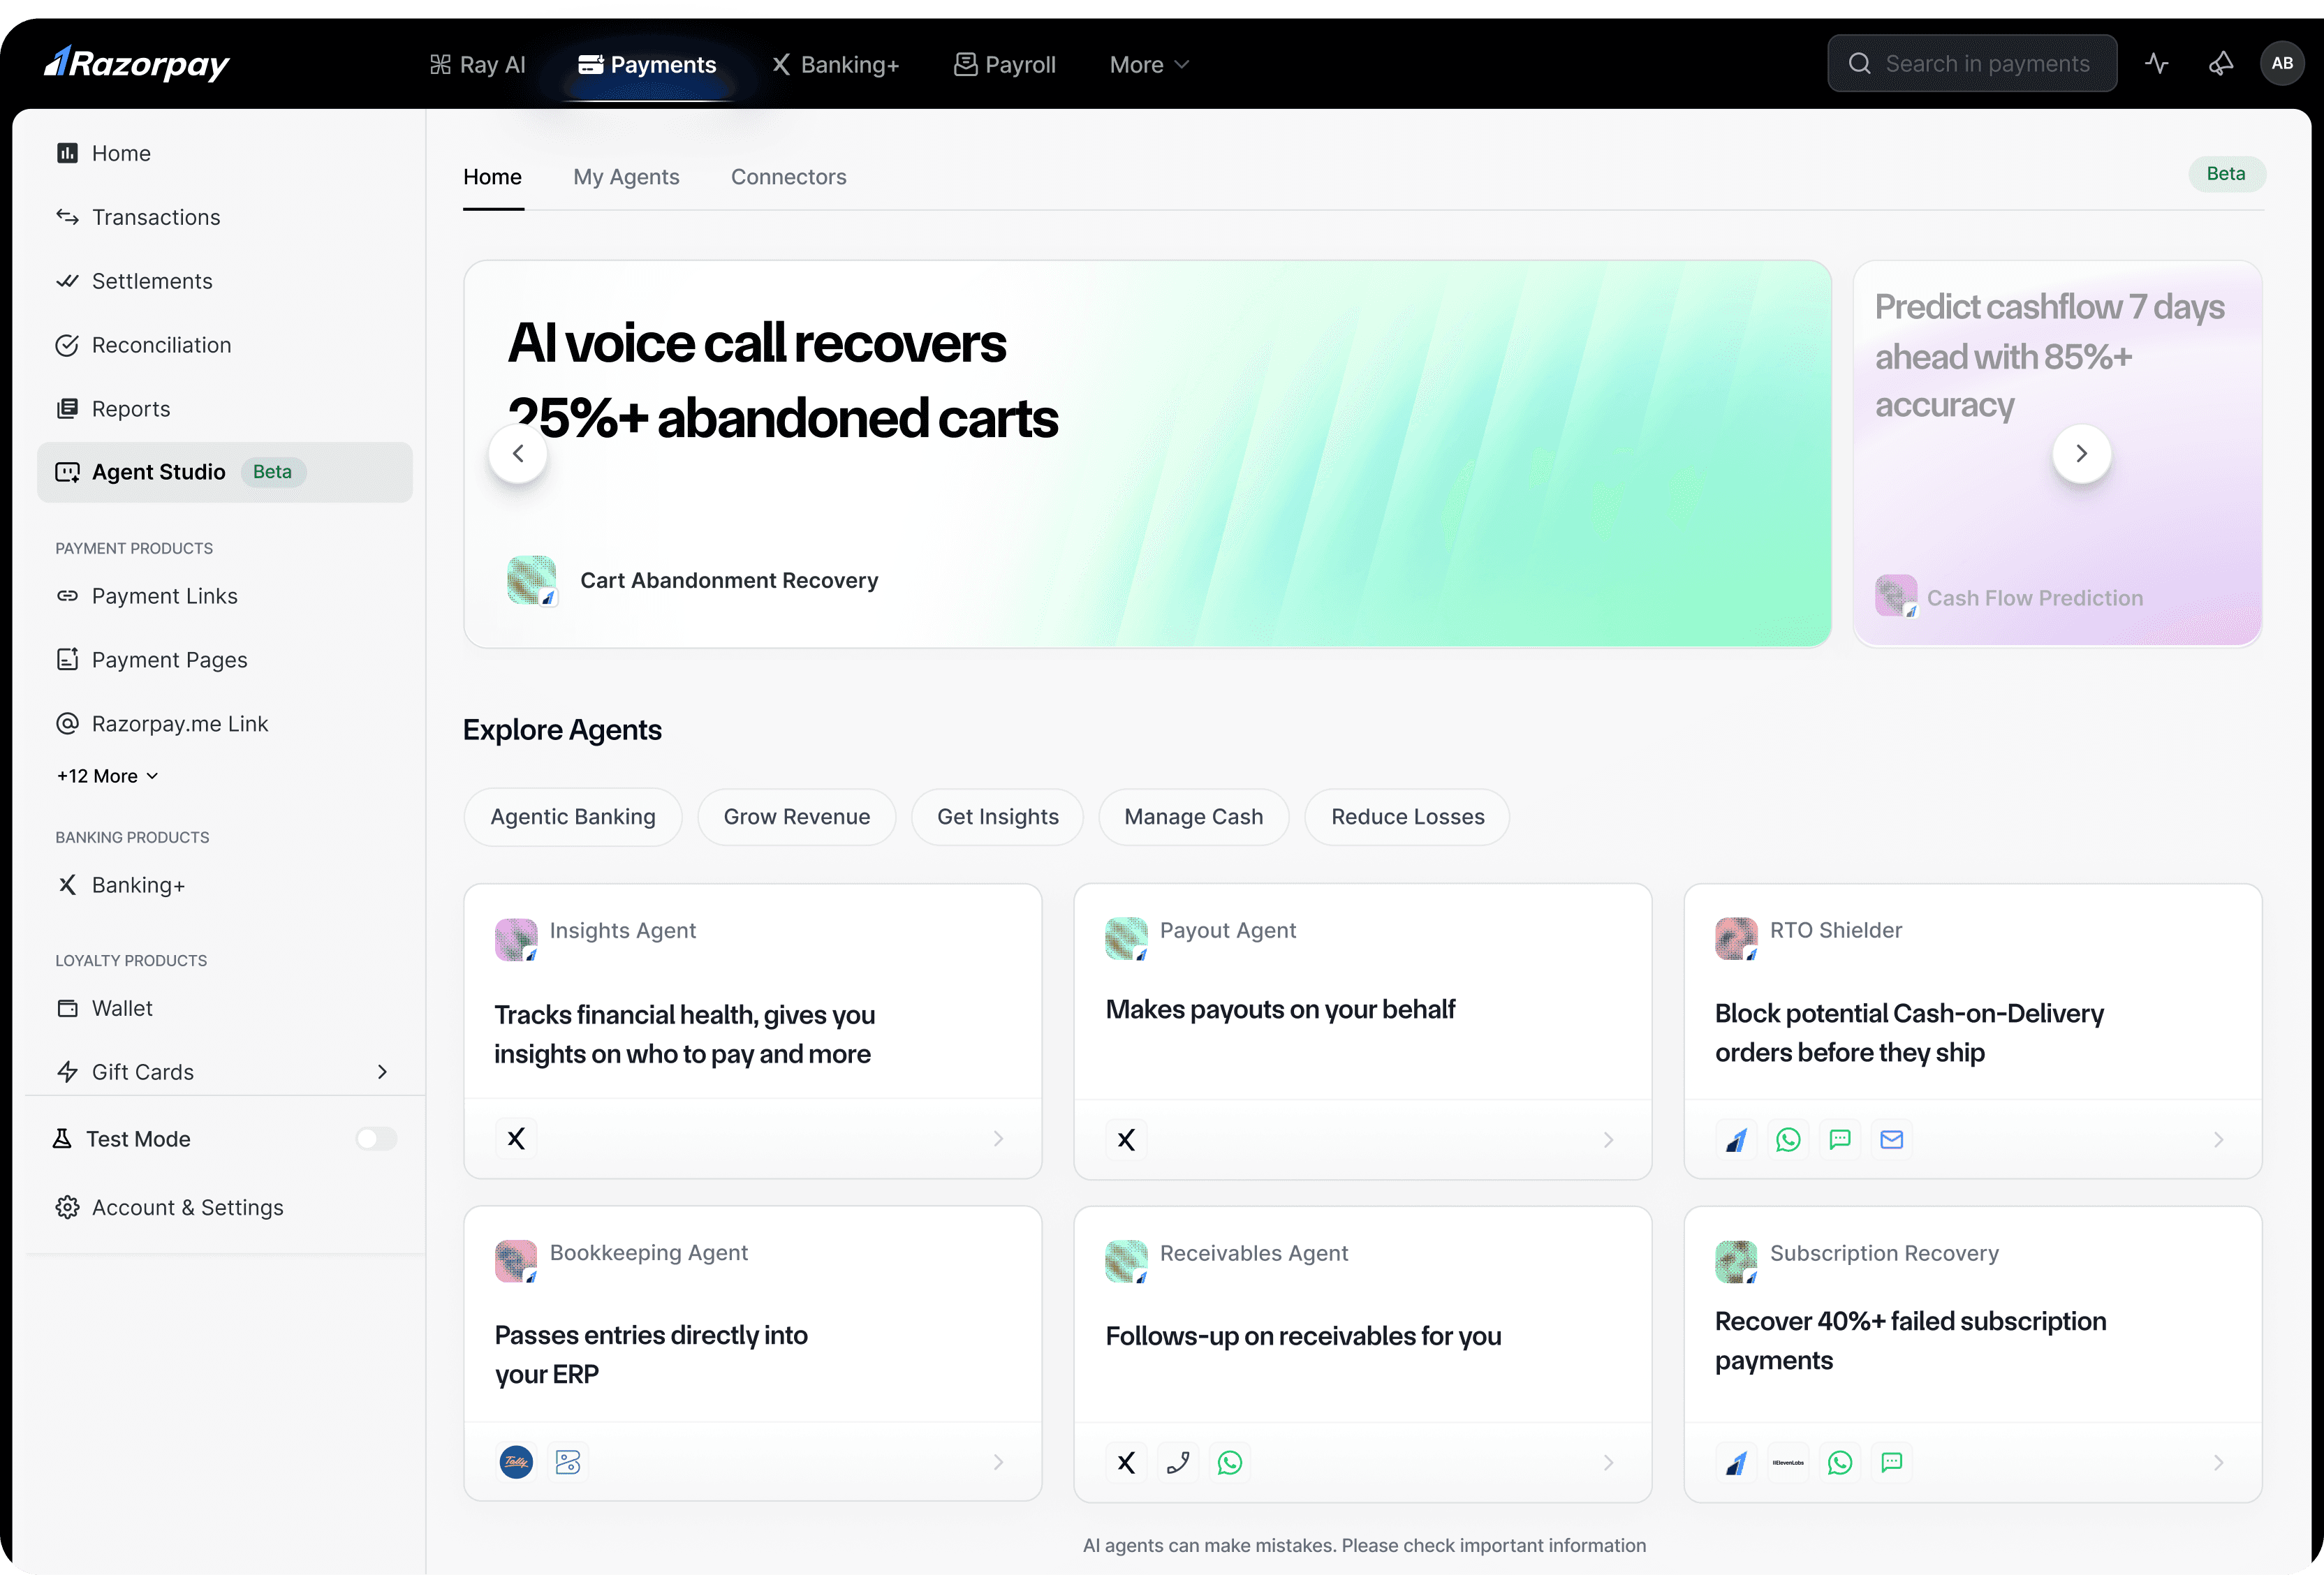Click the Search in payments field
Image resolution: width=2324 pixels, height=1575 pixels.
[x=1986, y=64]
